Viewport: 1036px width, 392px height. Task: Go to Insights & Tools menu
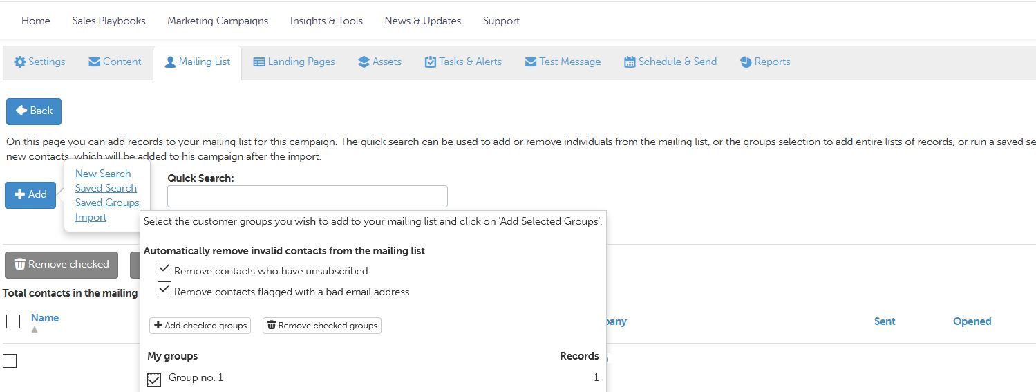326,21
